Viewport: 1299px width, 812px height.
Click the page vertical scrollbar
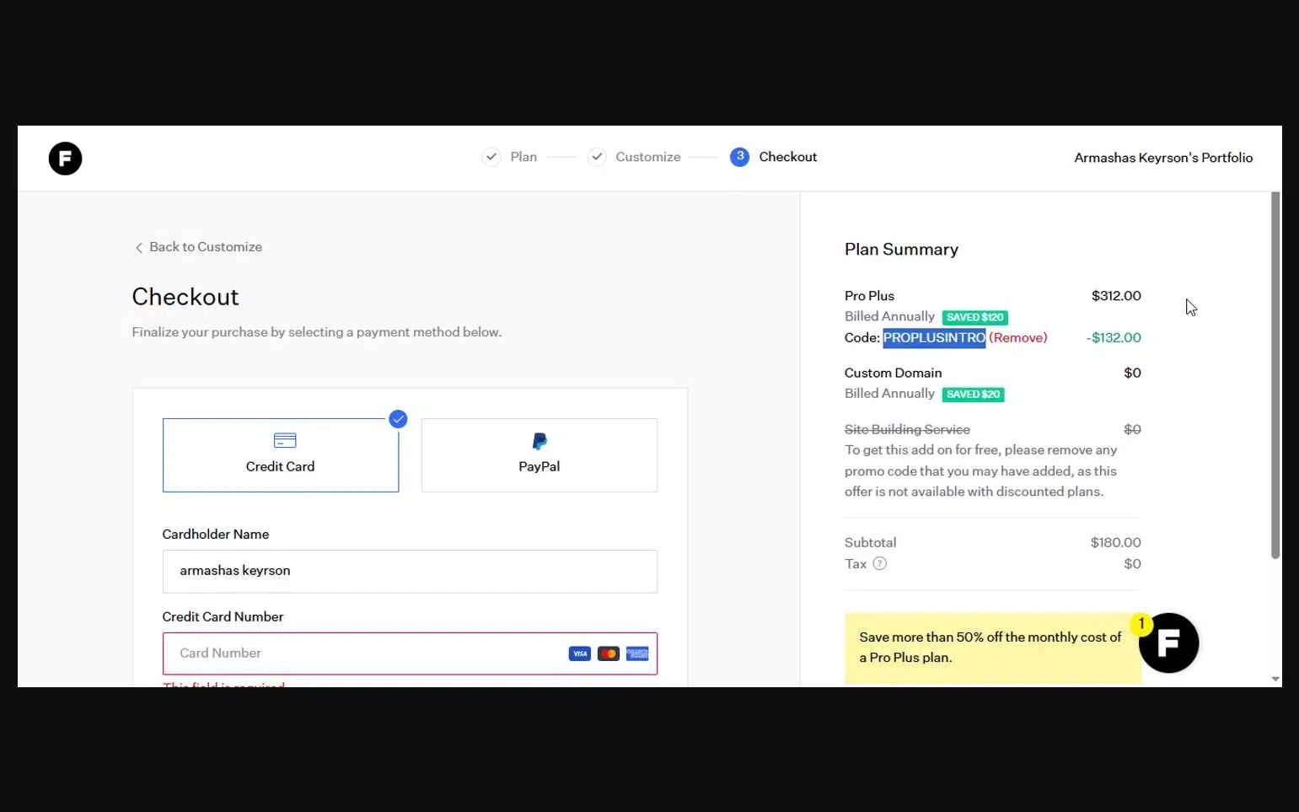[x=1275, y=375]
